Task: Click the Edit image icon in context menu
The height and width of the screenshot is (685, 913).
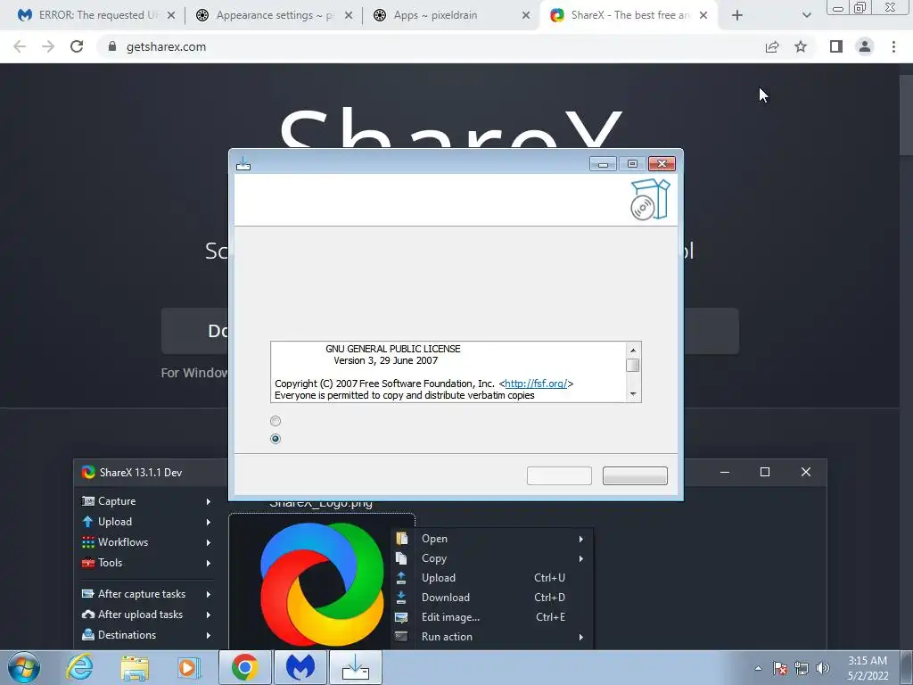Action: point(401,617)
